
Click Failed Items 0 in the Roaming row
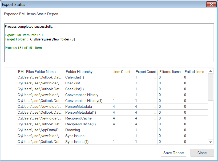[195, 130]
